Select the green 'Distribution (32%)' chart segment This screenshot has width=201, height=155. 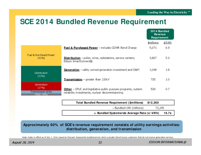coord(41,74)
